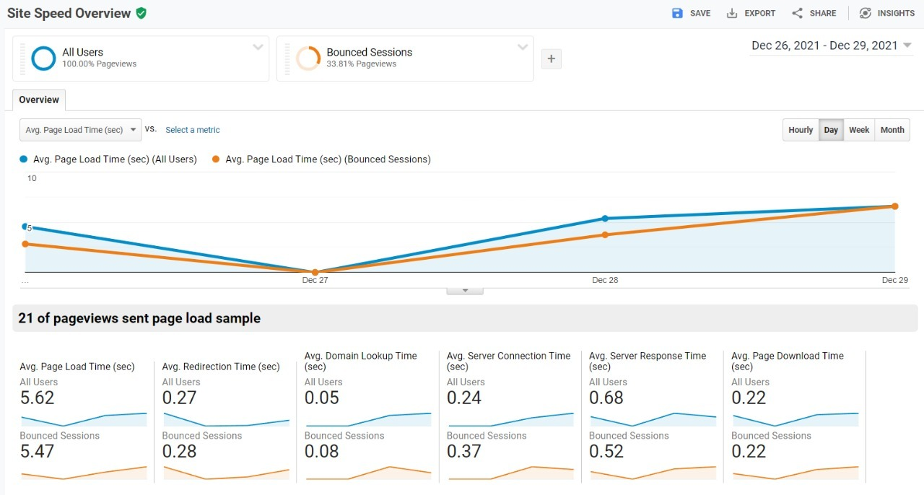The image size is (924, 495).
Task: Switch chart granularity to Hourly
Action: click(x=801, y=130)
